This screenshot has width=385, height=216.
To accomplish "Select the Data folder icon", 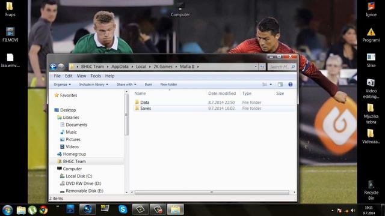I will (x=137, y=102).
